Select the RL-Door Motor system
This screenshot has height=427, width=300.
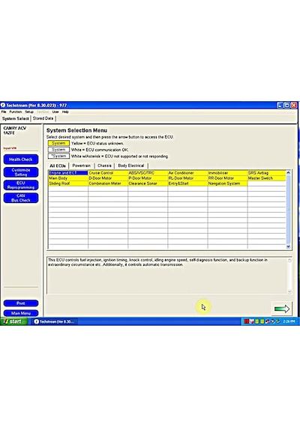coord(187,178)
